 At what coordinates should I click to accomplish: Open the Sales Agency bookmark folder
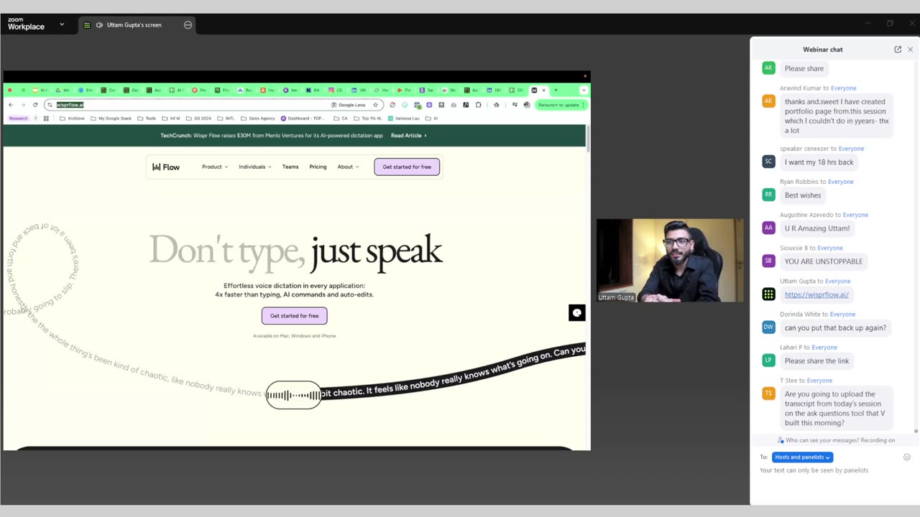click(258, 118)
